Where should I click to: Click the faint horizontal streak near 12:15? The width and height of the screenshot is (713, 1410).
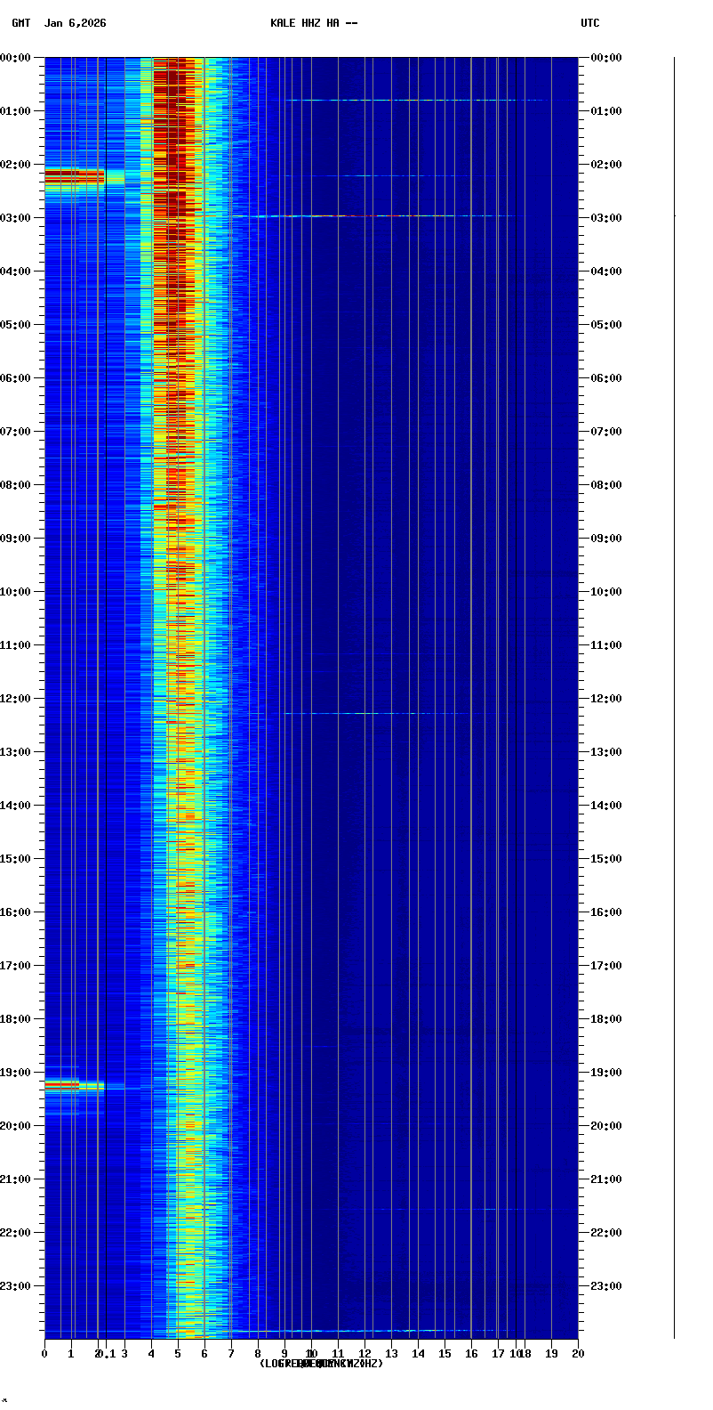click(x=373, y=713)
